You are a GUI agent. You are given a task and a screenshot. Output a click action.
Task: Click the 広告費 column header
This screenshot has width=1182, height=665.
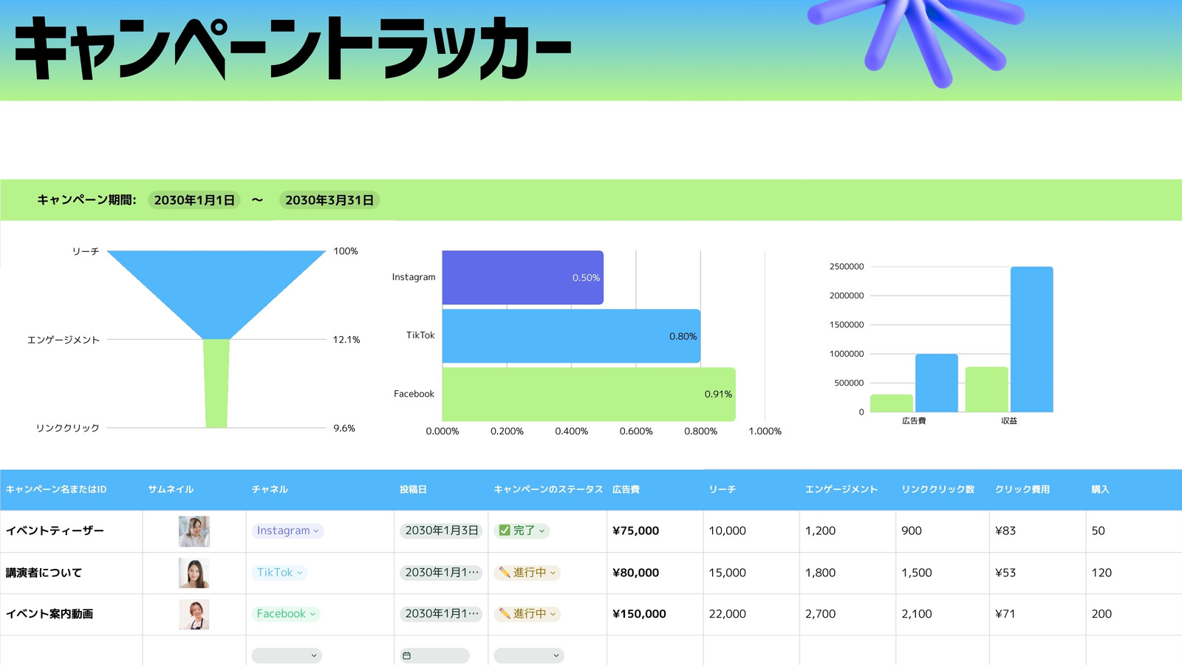[626, 489]
